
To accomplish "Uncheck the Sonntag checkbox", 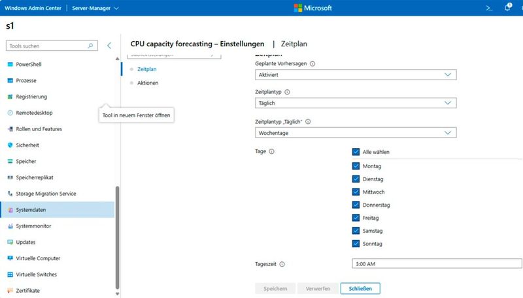I will pos(356,244).
